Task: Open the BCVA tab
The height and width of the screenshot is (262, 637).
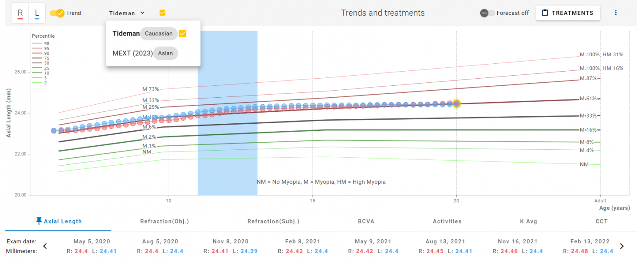Action: pyautogui.click(x=366, y=221)
